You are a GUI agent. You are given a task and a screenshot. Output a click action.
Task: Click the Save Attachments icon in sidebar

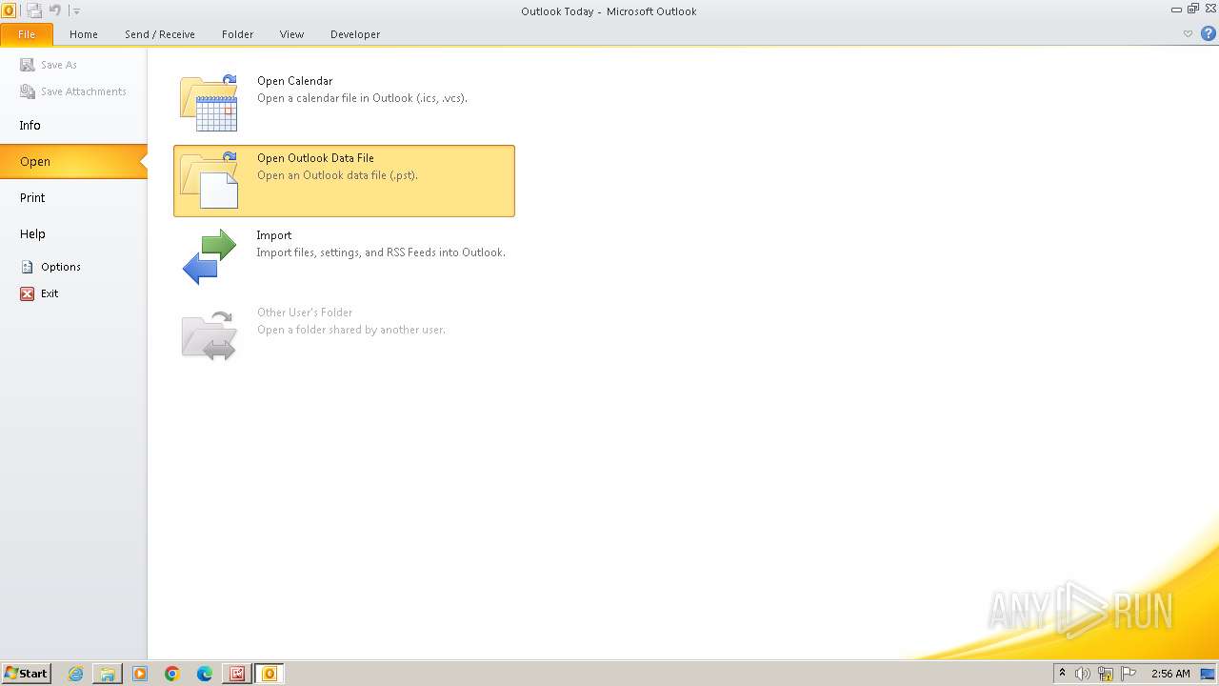28,91
